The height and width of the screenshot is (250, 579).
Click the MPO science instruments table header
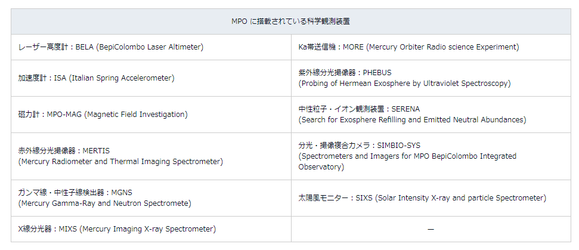[x=290, y=21]
